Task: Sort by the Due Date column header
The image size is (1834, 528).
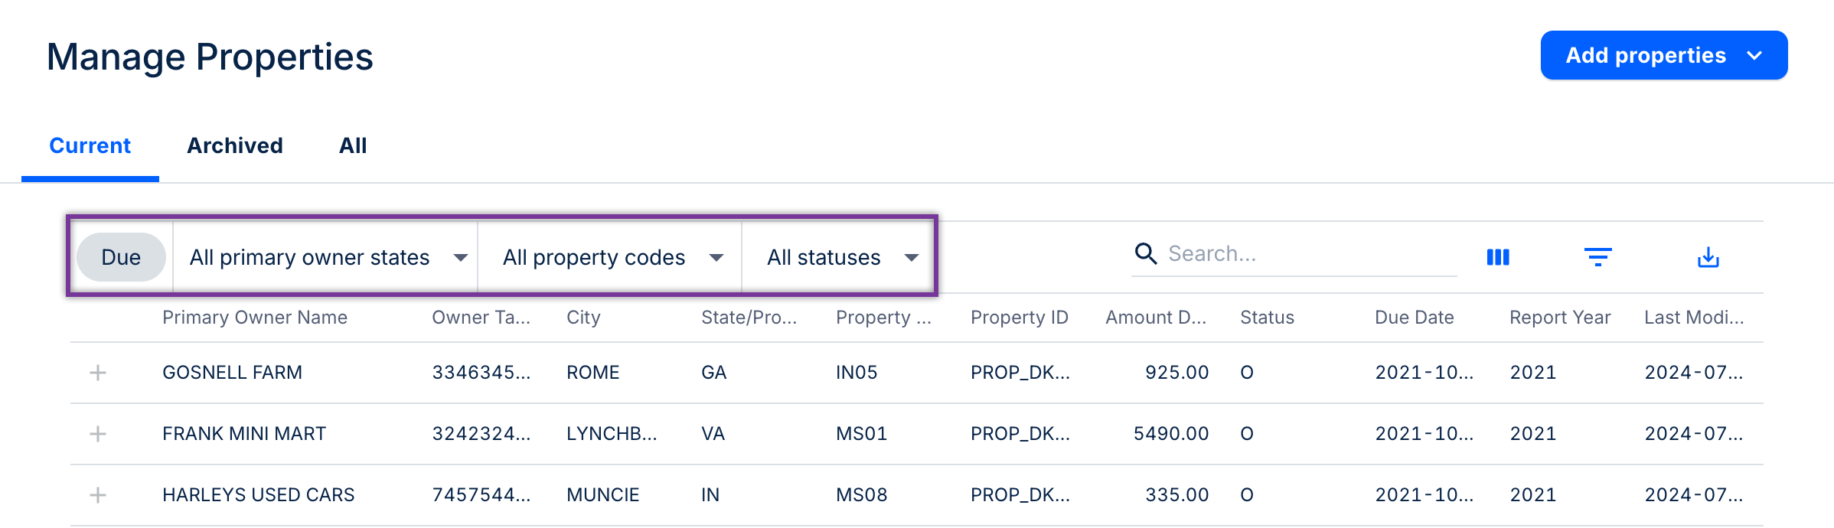Action: coord(1414,318)
